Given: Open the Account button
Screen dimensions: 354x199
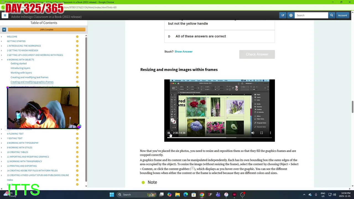Looking at the screenshot, I should (x=342, y=15).
